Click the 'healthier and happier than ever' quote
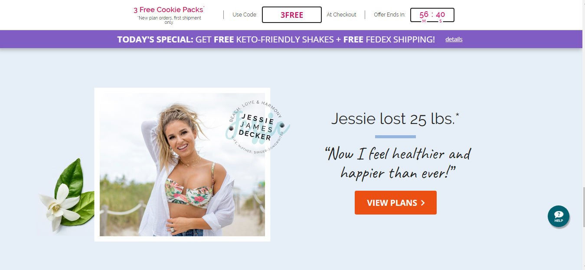 (398, 164)
